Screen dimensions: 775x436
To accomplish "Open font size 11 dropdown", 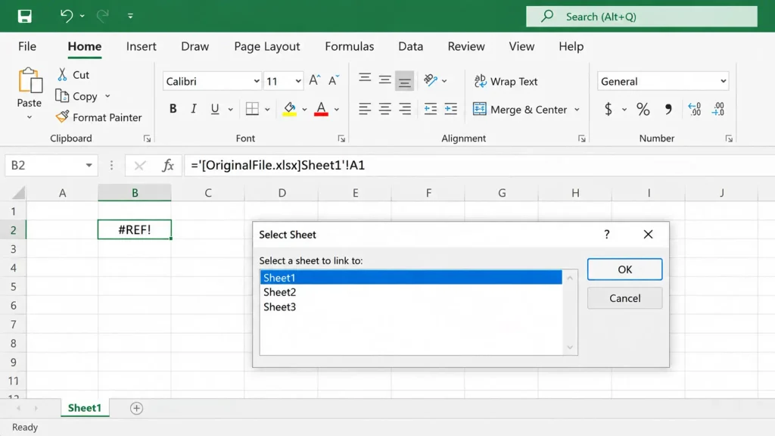I will (x=298, y=81).
